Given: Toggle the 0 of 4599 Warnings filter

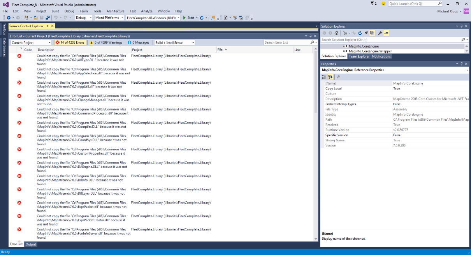Looking at the screenshot, I should [106, 42].
